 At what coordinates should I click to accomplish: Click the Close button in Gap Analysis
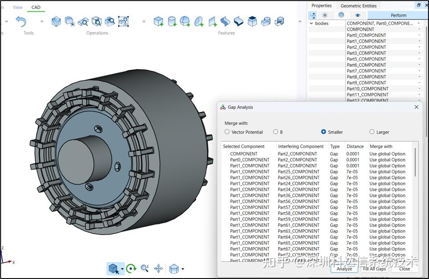click(404, 269)
